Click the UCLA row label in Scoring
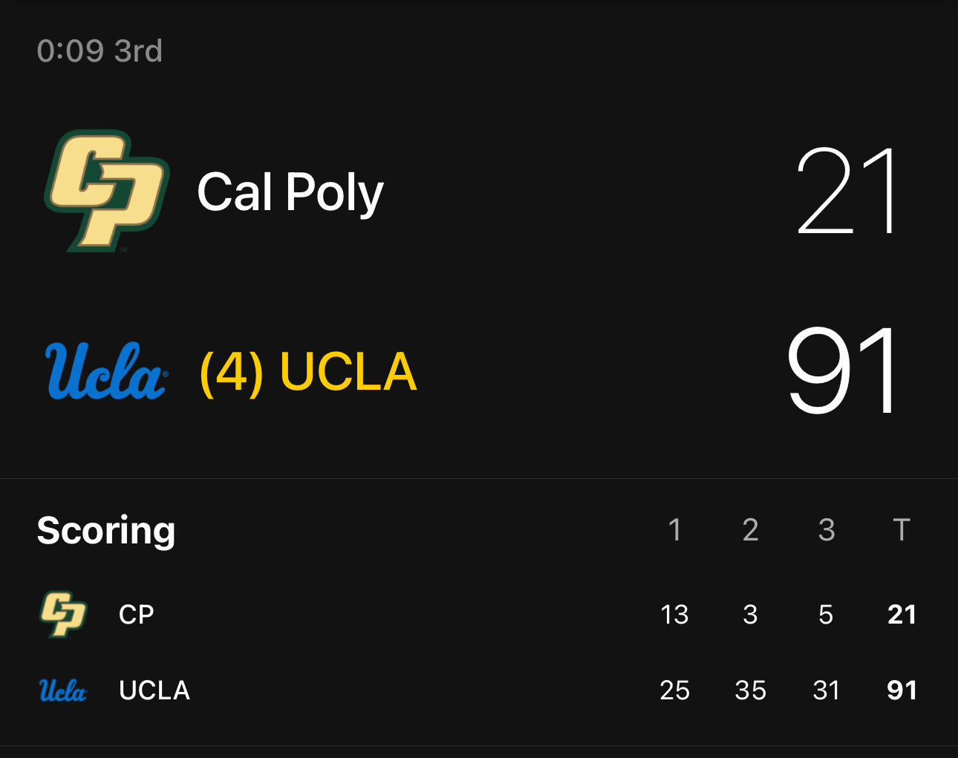This screenshot has width=958, height=758. click(x=154, y=690)
